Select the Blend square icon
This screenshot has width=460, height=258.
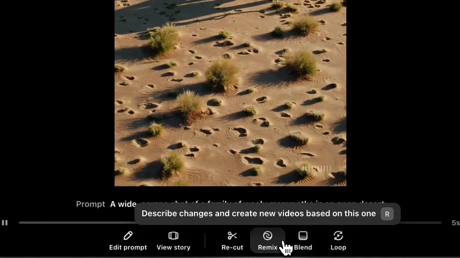tap(303, 235)
